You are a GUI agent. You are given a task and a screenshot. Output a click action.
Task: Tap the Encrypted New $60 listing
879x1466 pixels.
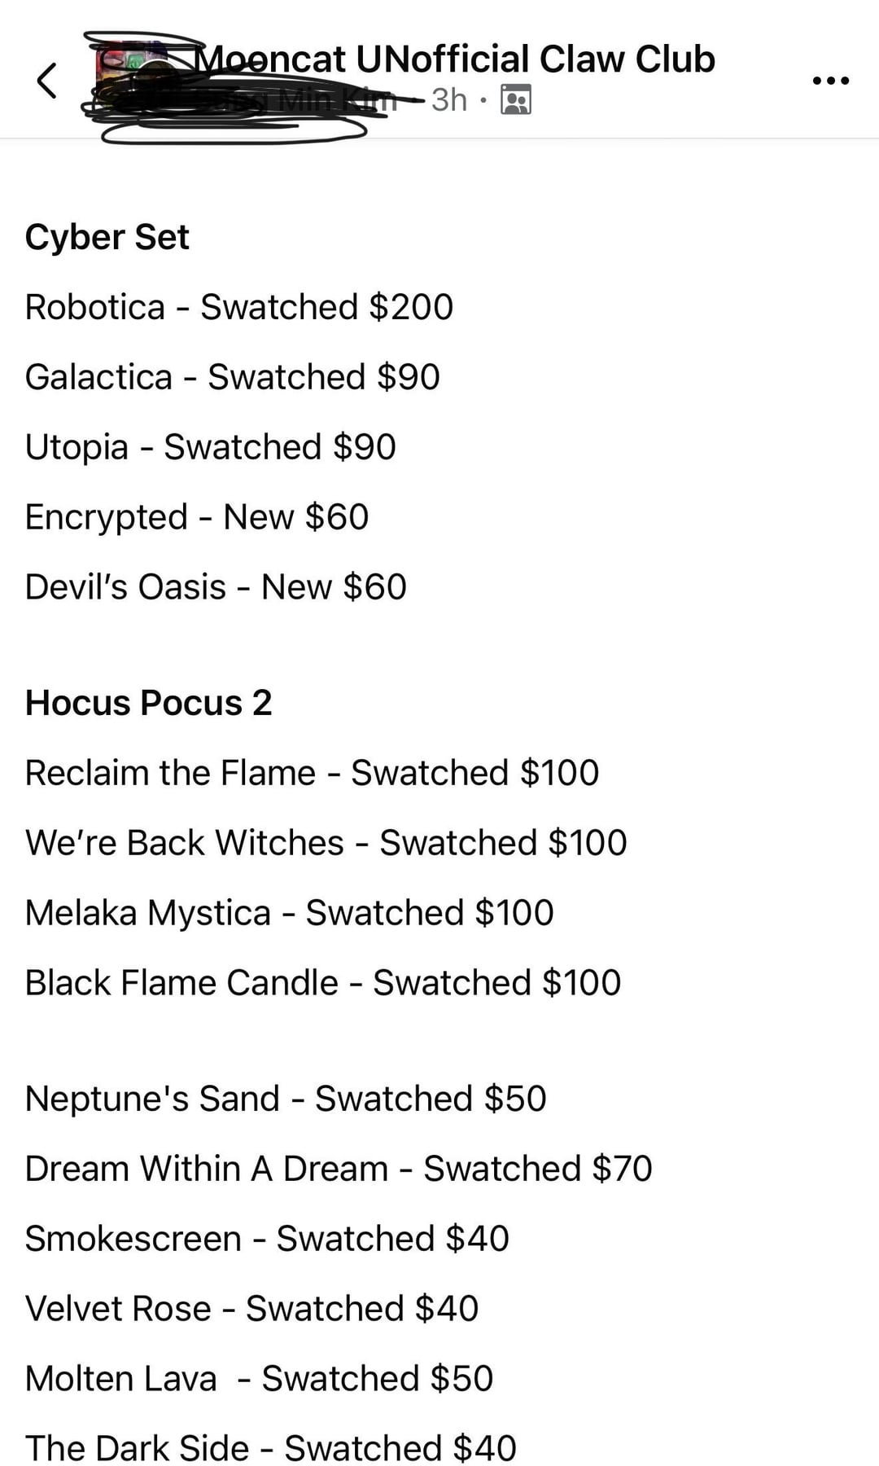(197, 517)
